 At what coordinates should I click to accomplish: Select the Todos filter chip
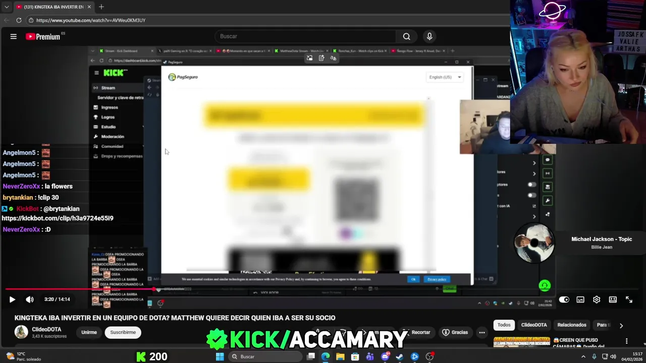[x=504, y=325]
